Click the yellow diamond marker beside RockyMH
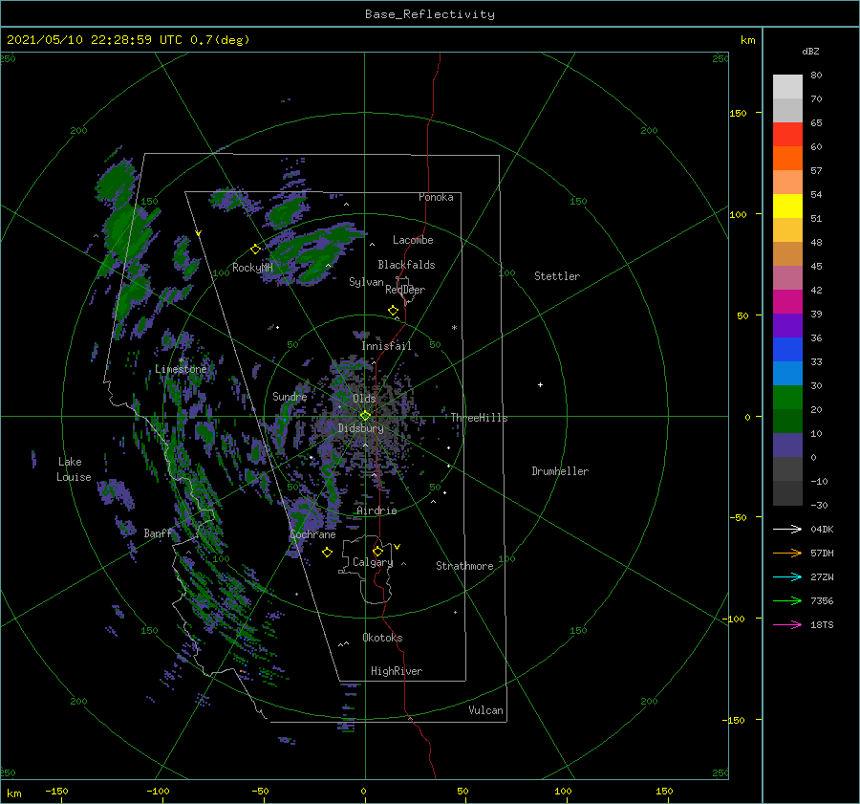 coord(255,250)
